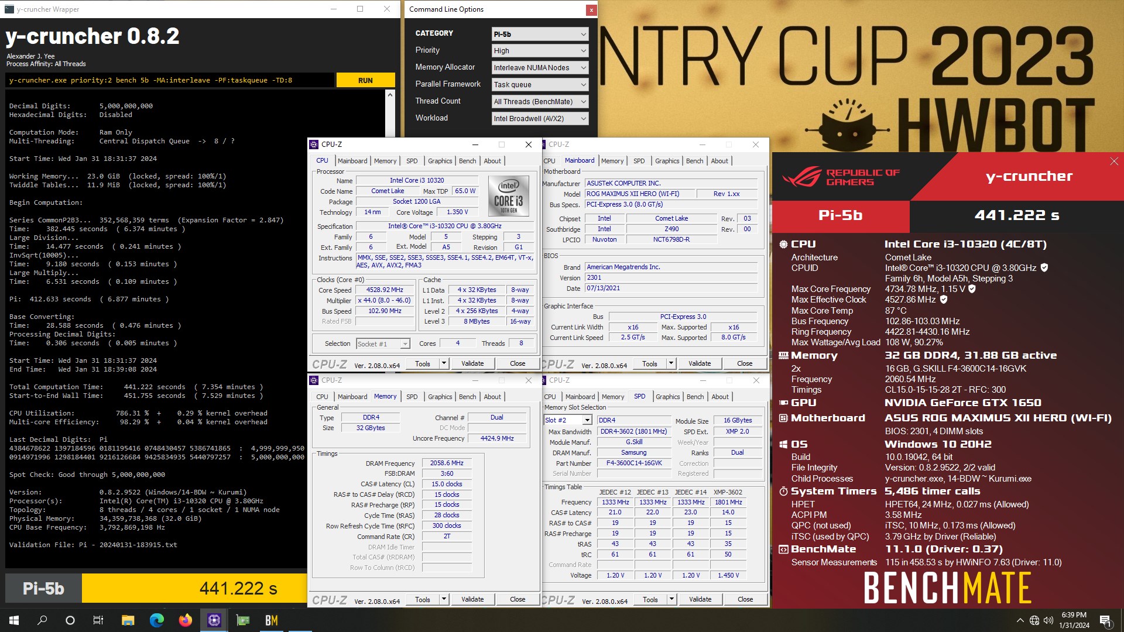Open the BenchMate BM taskbar icon
Image resolution: width=1124 pixels, height=632 pixels.
[271, 620]
